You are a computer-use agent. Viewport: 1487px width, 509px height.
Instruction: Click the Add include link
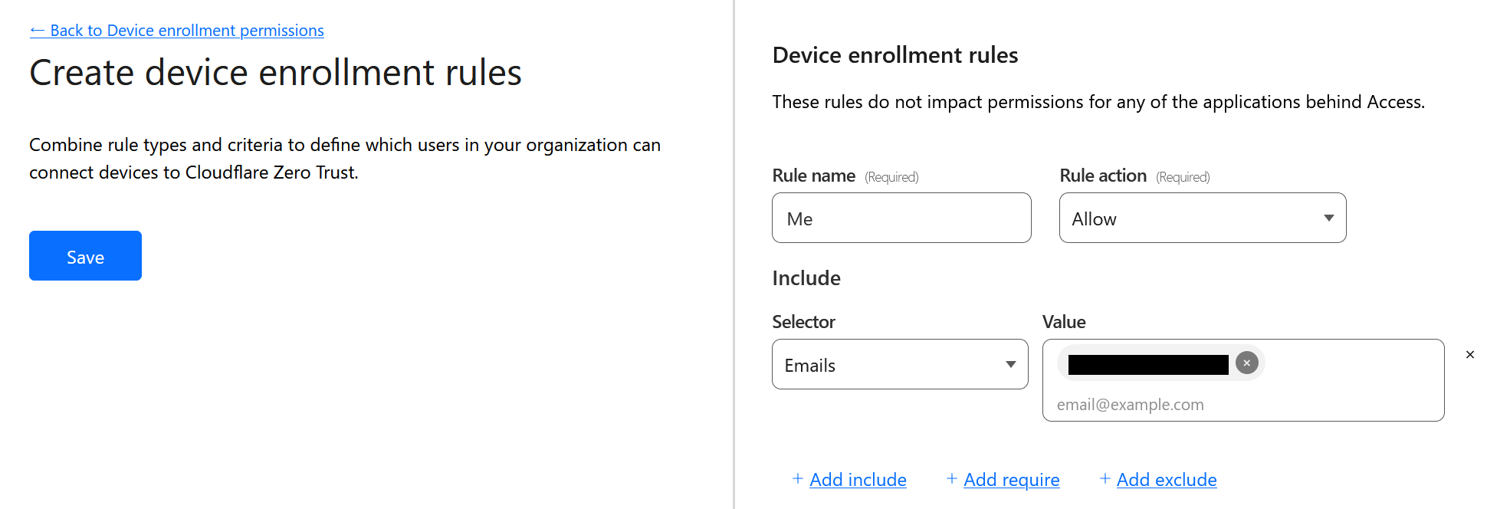pos(858,480)
